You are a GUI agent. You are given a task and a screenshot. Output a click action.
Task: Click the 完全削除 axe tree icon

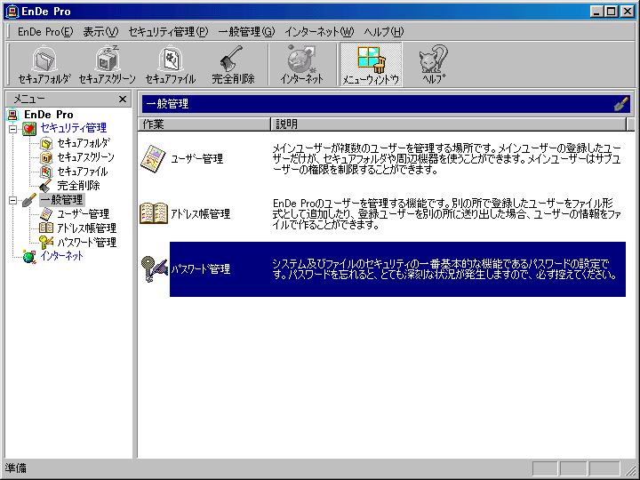click(x=45, y=186)
